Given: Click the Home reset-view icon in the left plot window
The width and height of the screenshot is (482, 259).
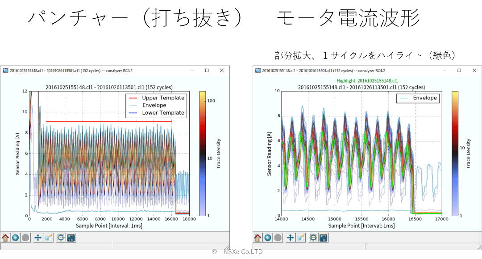Looking at the screenshot, I should 5,238.
